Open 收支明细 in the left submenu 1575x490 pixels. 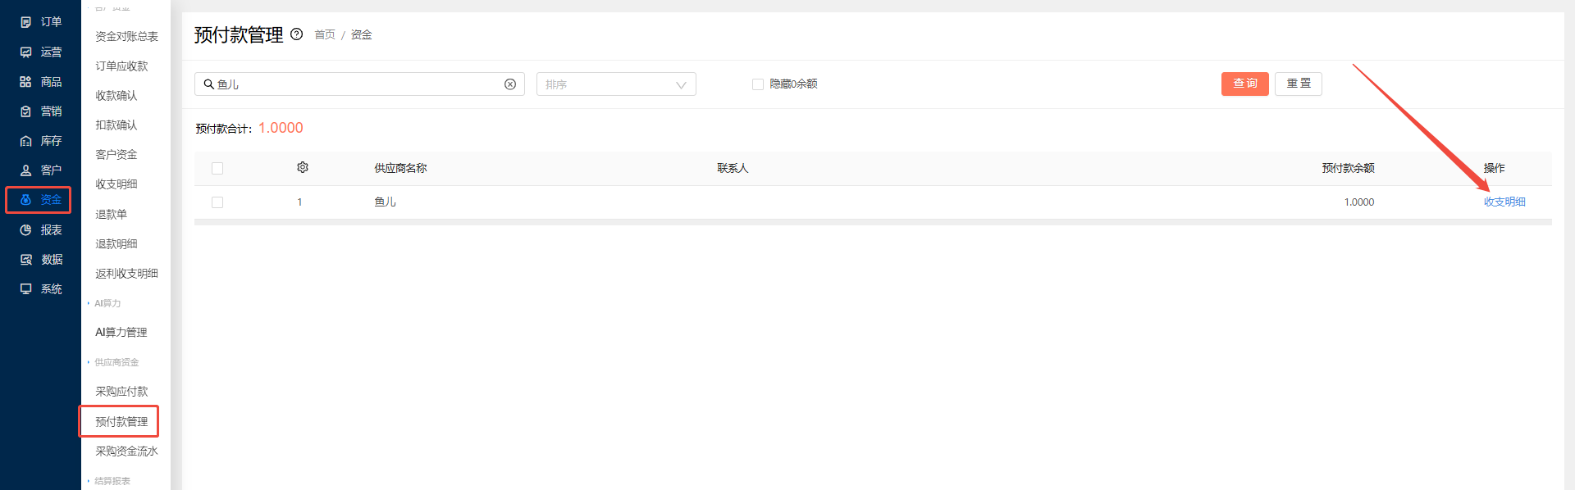(x=116, y=184)
